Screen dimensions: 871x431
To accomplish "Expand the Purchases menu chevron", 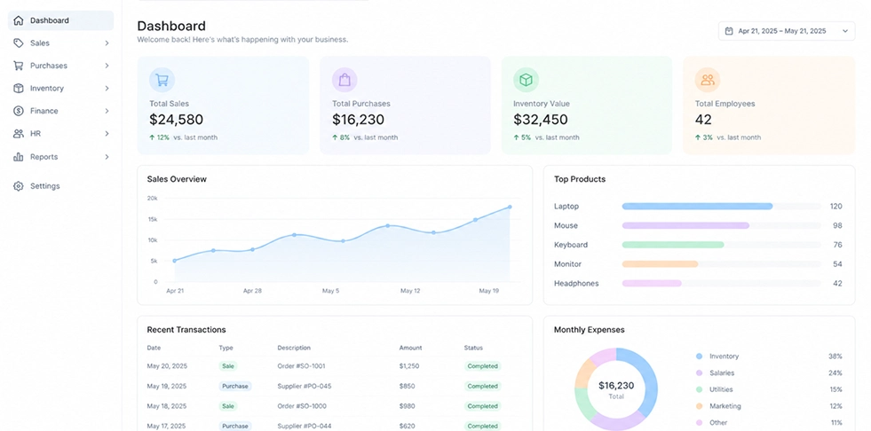I will pyautogui.click(x=107, y=66).
